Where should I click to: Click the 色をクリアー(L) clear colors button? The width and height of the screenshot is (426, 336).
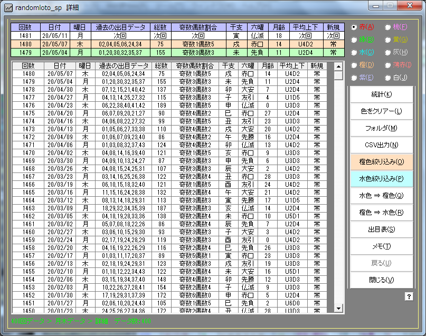[382, 111]
